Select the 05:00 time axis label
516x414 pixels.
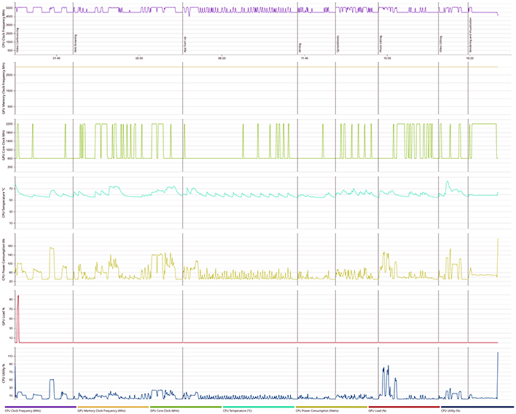point(139,58)
